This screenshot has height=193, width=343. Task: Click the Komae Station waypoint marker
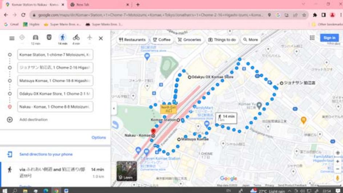coord(178,120)
